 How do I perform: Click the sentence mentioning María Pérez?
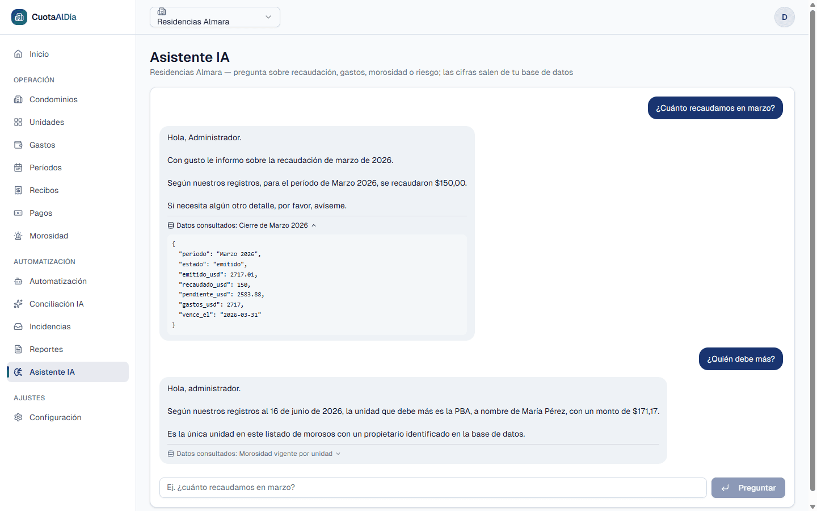tap(413, 411)
